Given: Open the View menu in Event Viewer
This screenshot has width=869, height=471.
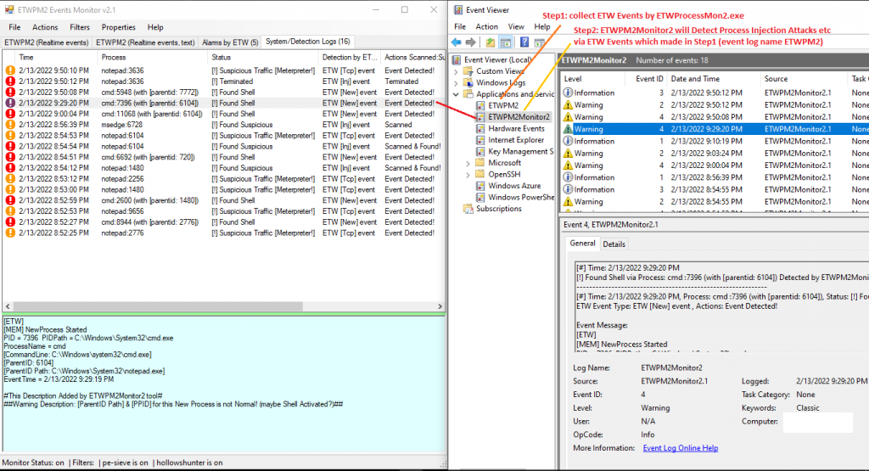Looking at the screenshot, I should click(x=516, y=26).
